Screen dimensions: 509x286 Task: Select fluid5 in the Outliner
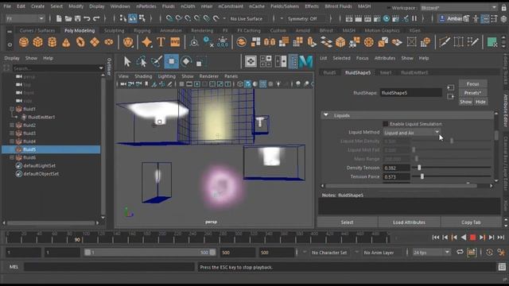(51, 149)
